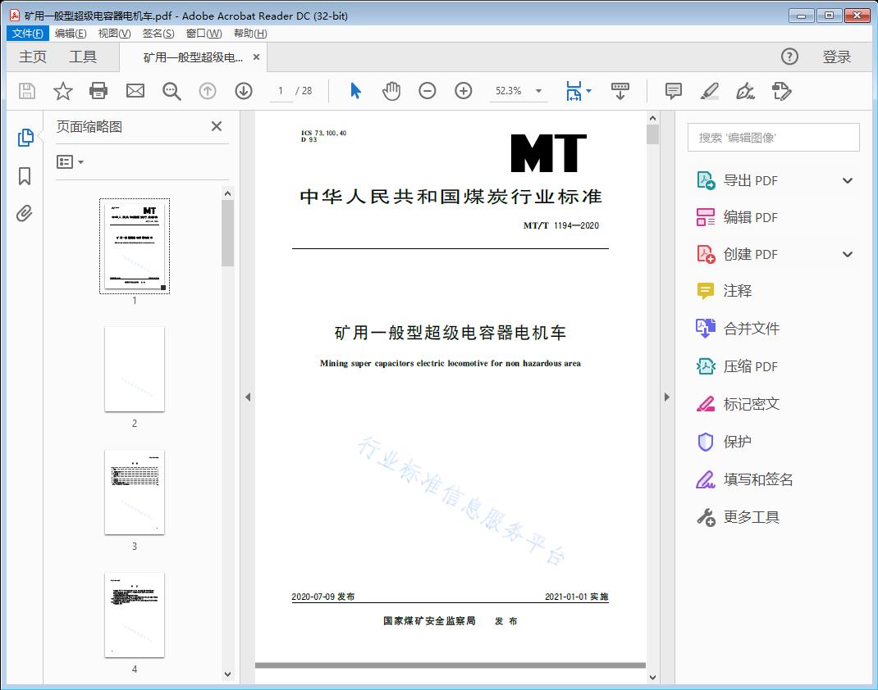Click the search tools input field

(772, 137)
